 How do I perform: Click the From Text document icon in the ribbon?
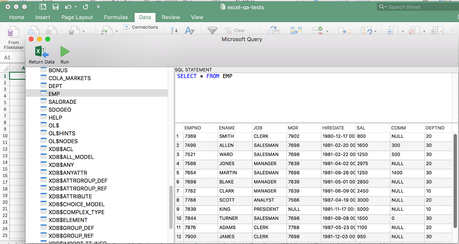(51, 30)
